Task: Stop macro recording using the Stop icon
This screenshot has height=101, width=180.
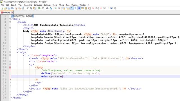Action: (x=104, y=8)
